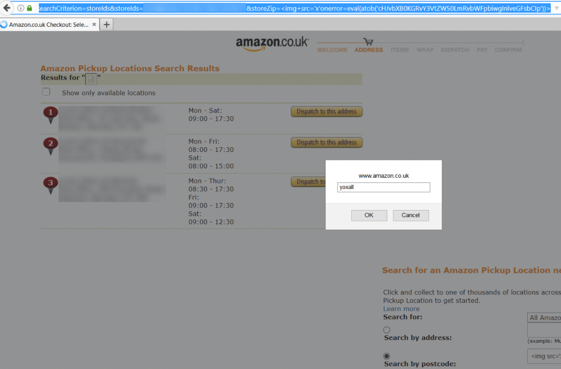Open the address bar history dropdown arrow
The image size is (561, 369).
coord(557,8)
